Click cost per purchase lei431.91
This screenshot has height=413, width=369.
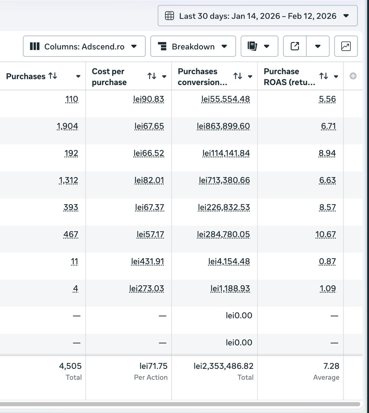[x=148, y=261]
